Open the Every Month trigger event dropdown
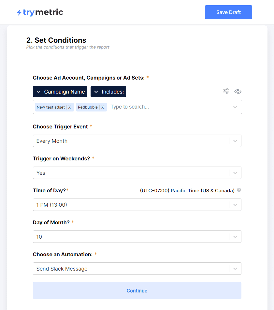Screen dimensions: 274x310 137,141
